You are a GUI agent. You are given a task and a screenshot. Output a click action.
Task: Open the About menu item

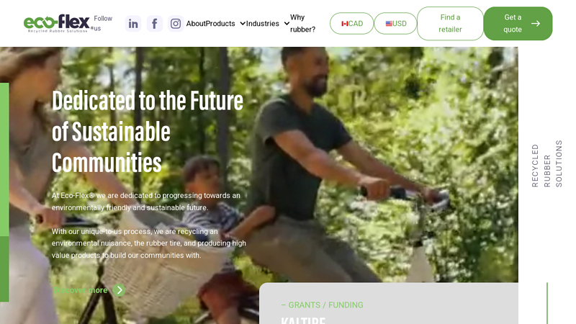tap(196, 24)
